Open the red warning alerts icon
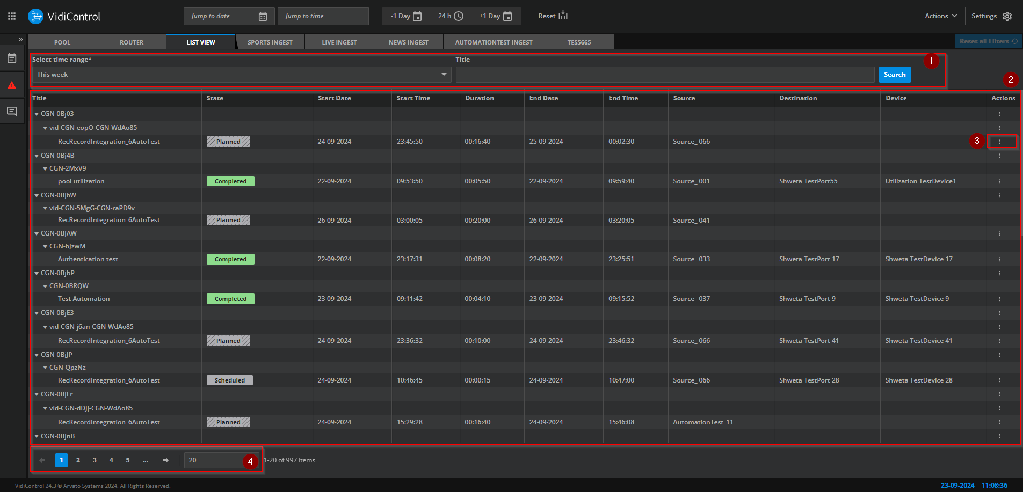 click(12, 85)
